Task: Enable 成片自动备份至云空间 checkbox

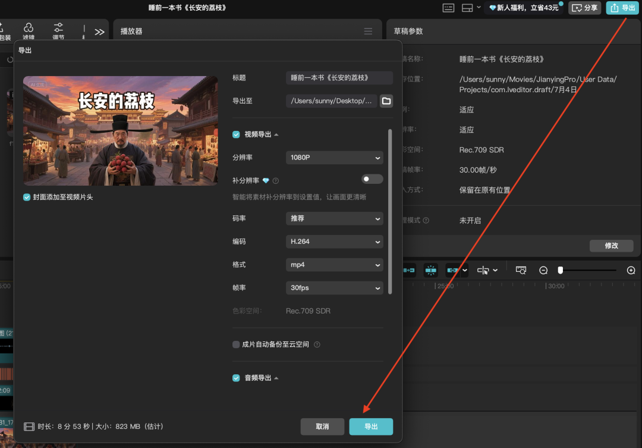Action: tap(236, 344)
